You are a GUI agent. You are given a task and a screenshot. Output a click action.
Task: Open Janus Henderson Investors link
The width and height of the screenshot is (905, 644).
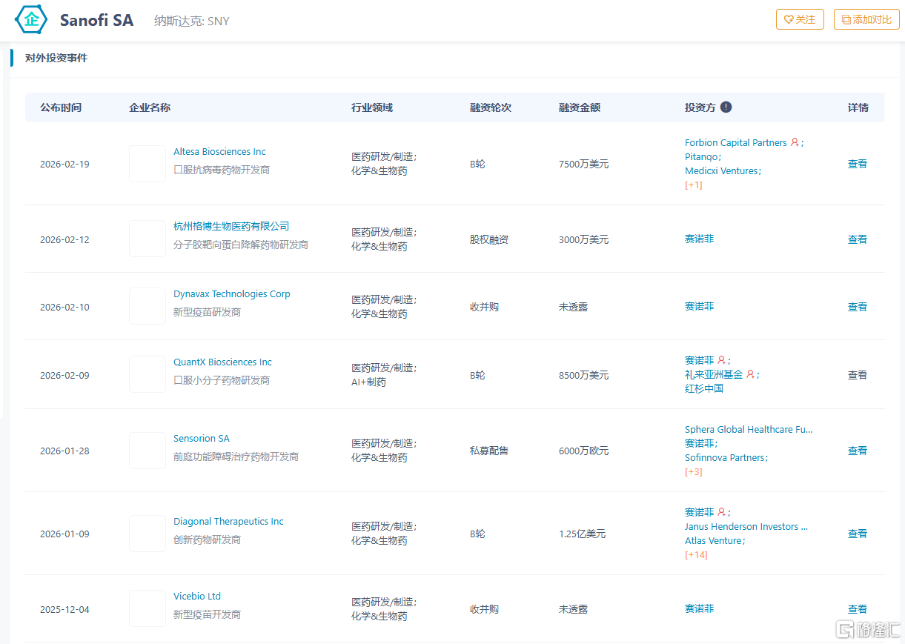(x=746, y=526)
